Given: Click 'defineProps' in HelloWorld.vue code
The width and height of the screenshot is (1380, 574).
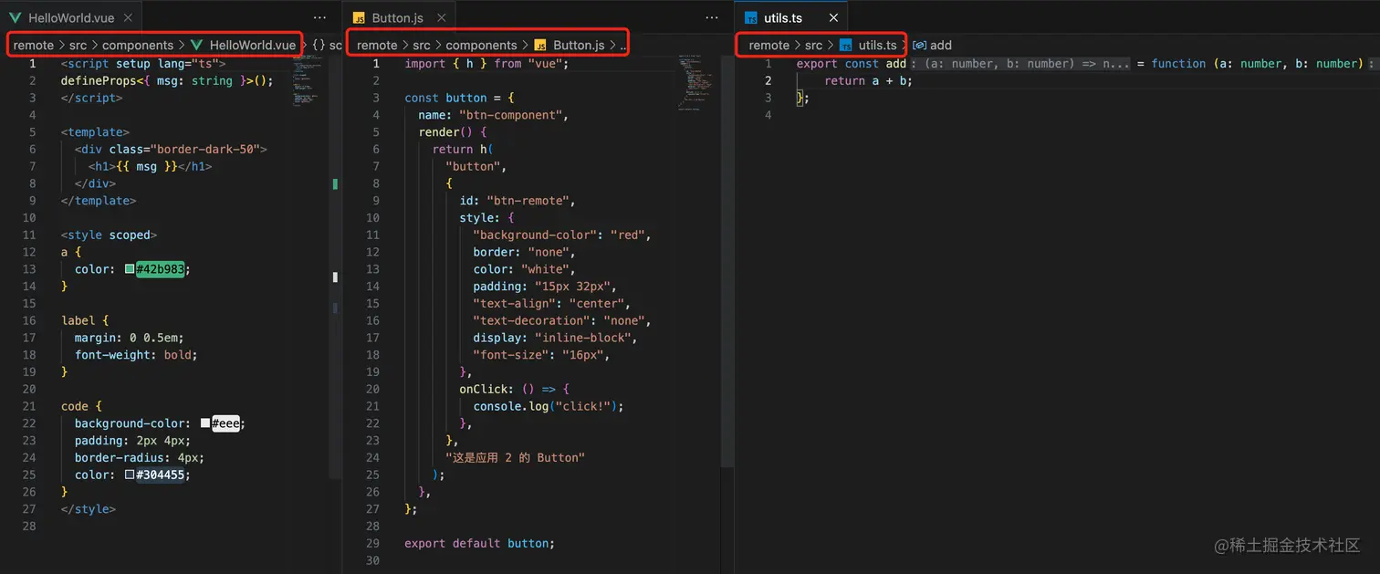Looking at the screenshot, I should pyautogui.click(x=99, y=80).
